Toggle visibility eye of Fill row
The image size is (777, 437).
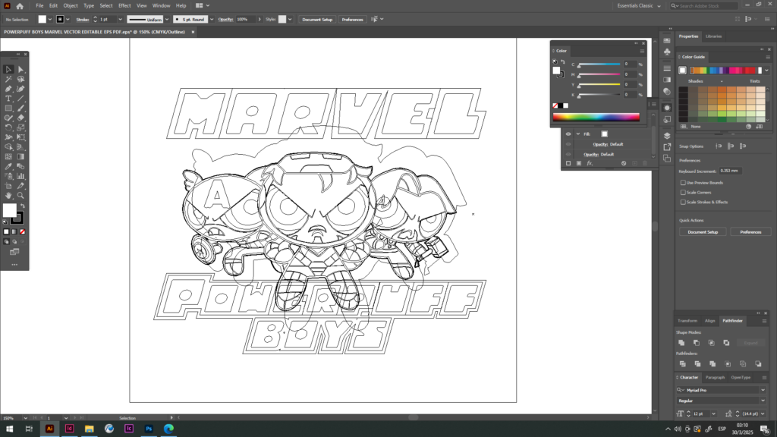(568, 134)
